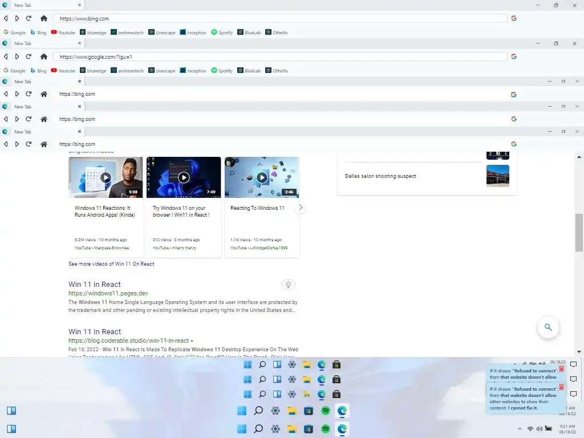Select New Tab tab in the google.com/?igu=1 window
This screenshot has width=584, height=438.
coord(42,43)
